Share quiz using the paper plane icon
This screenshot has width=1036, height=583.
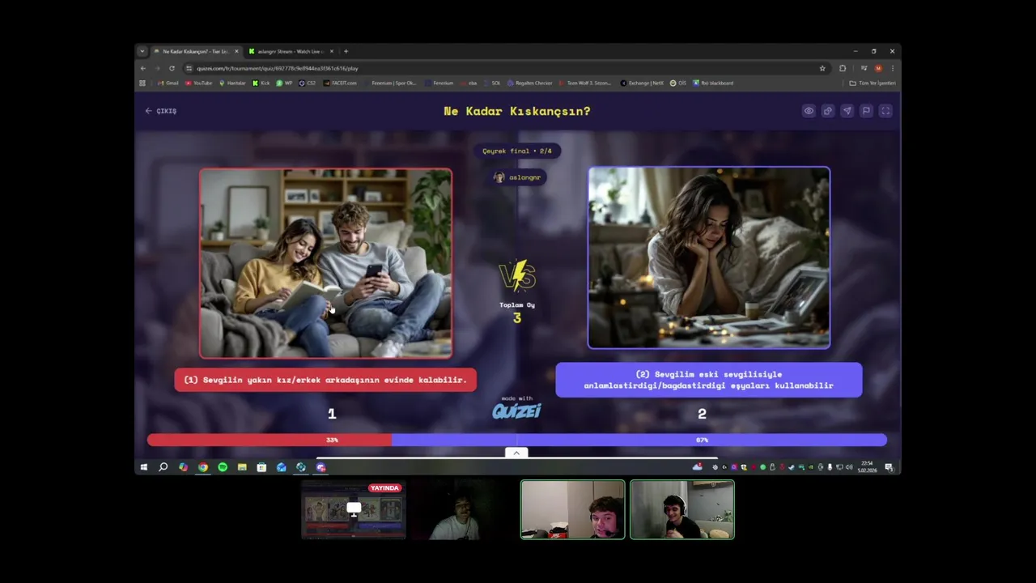(847, 111)
